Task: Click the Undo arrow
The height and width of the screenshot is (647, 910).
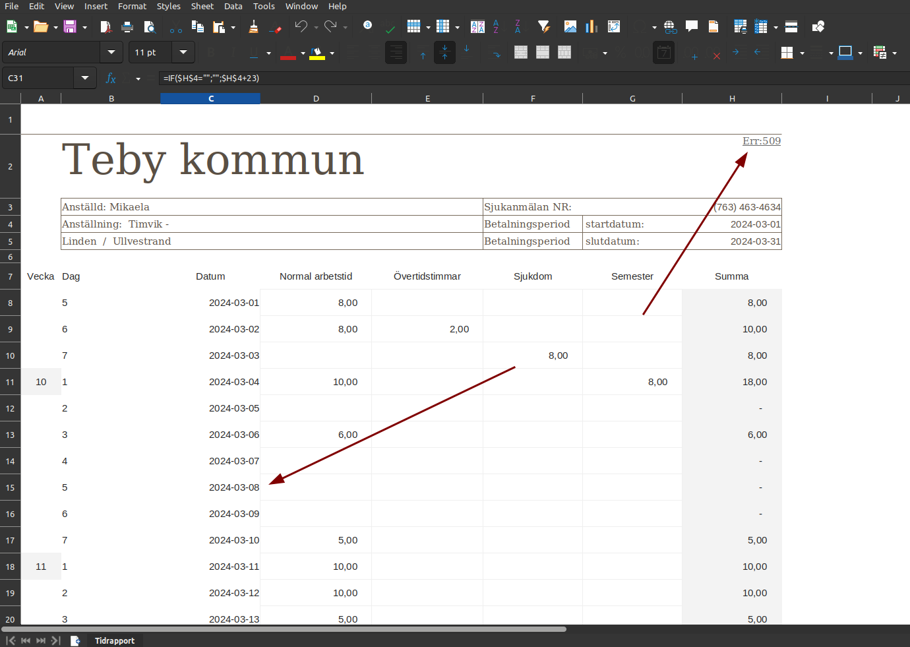Action: [x=301, y=26]
